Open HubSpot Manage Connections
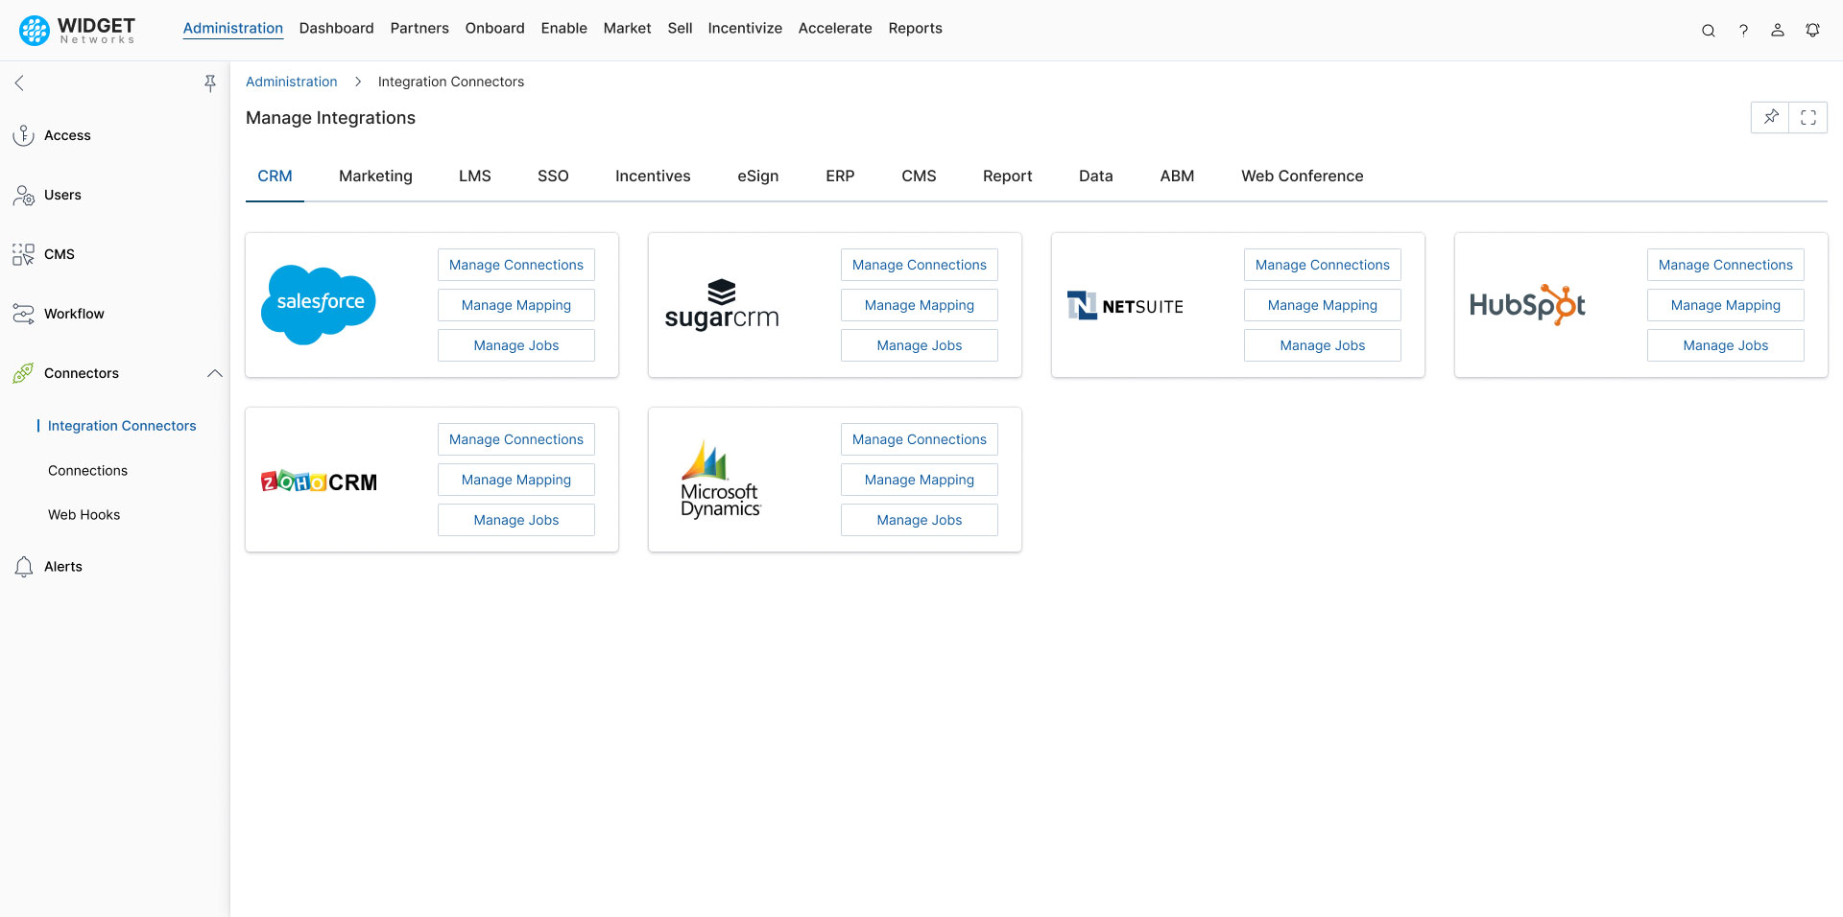 pos(1726,265)
